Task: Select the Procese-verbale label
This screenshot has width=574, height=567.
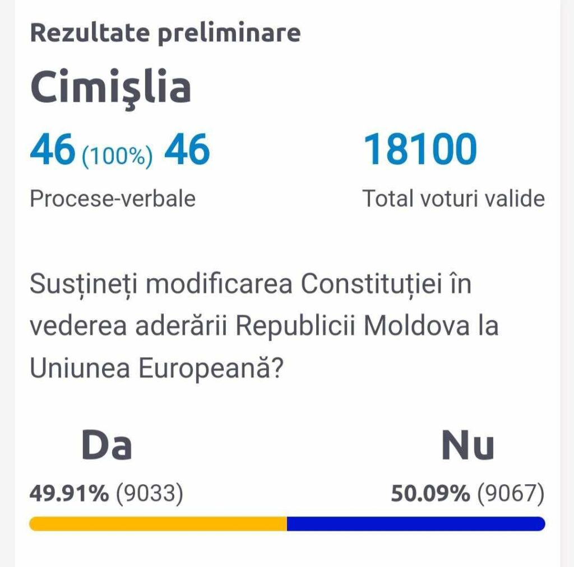Action: 113,199
